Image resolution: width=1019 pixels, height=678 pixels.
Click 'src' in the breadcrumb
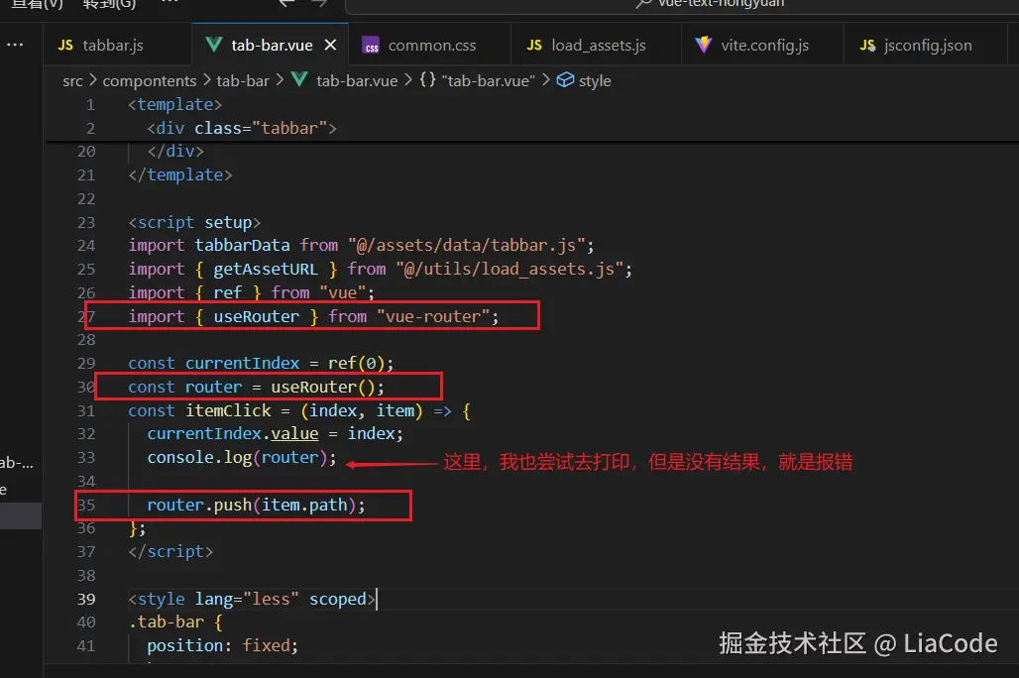pyautogui.click(x=72, y=80)
